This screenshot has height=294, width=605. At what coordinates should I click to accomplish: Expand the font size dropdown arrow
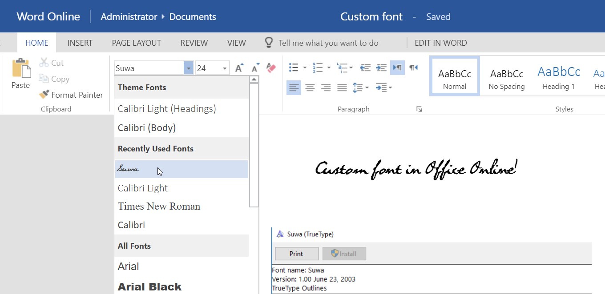225,68
